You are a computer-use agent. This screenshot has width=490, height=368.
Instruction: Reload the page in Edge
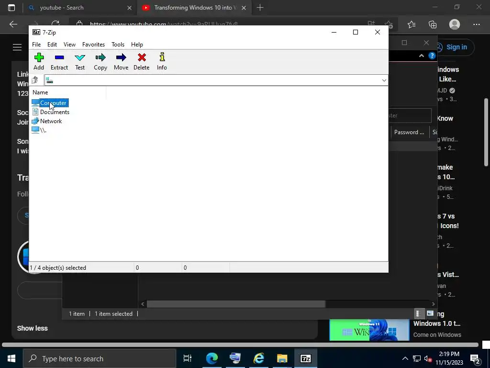tap(56, 24)
